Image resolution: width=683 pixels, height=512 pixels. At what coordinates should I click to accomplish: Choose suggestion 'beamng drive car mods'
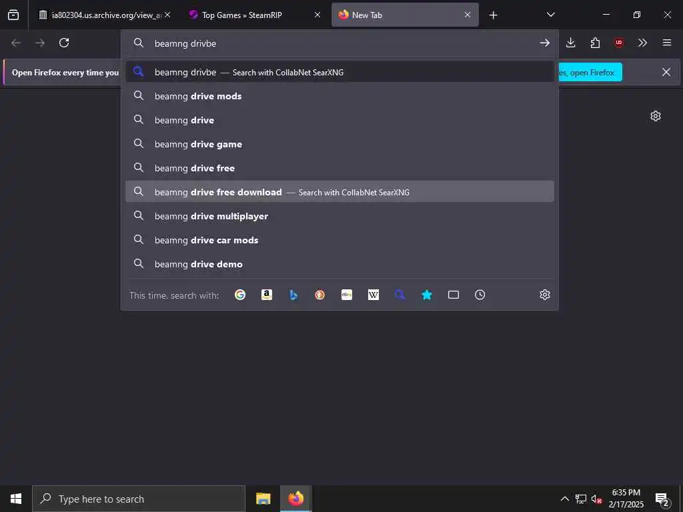pos(339,240)
